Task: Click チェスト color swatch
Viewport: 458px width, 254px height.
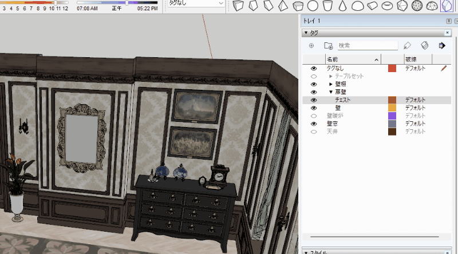Action: (392, 100)
